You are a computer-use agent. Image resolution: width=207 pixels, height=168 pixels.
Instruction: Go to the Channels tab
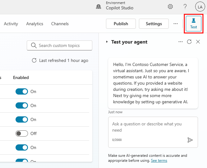click(60, 24)
